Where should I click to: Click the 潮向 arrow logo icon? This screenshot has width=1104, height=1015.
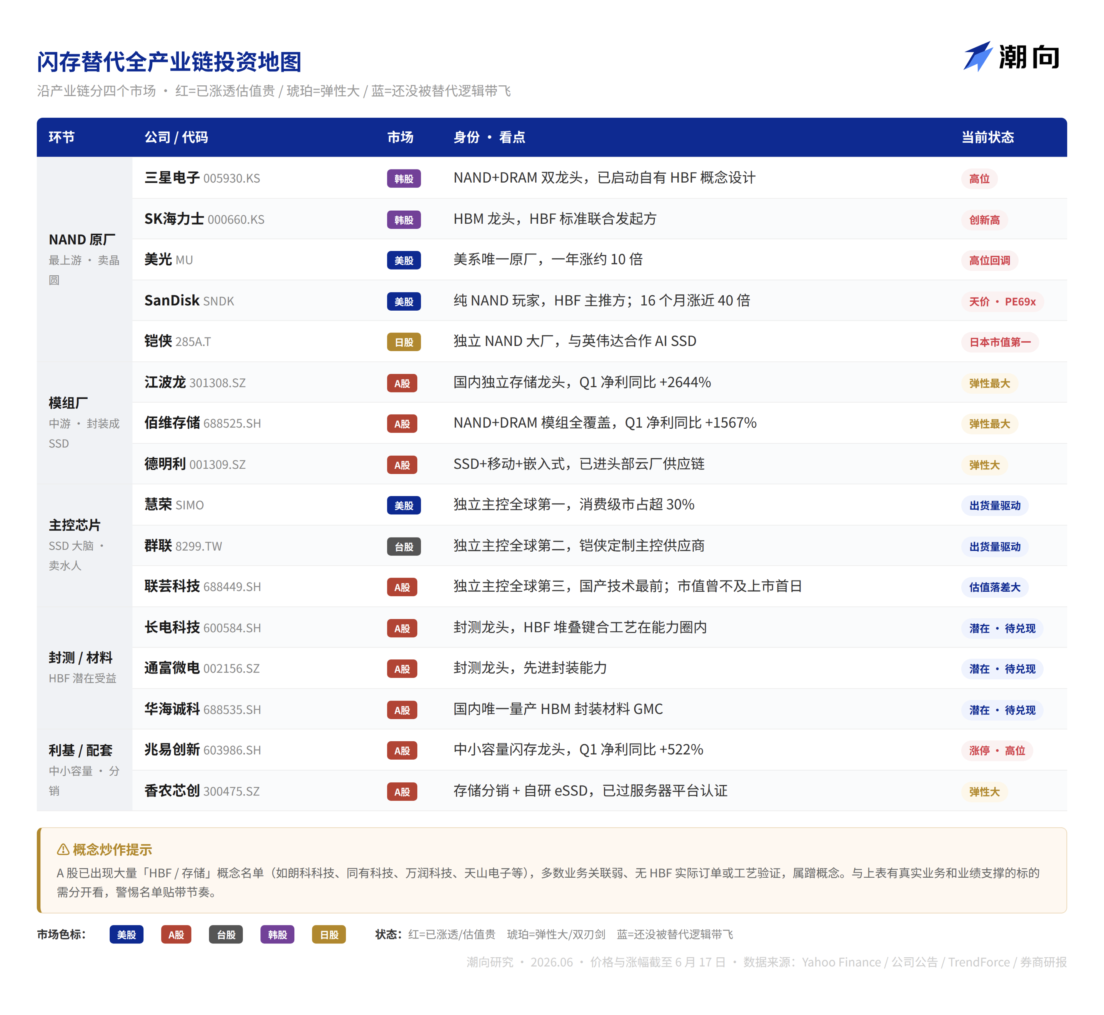click(x=977, y=56)
